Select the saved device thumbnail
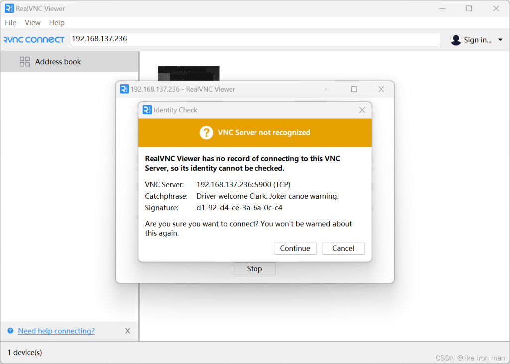510x364 pixels. (188, 73)
